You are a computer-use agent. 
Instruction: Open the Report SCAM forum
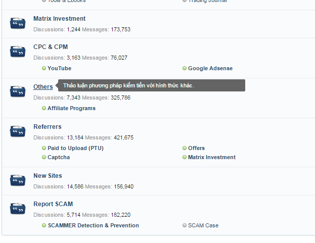click(x=53, y=204)
